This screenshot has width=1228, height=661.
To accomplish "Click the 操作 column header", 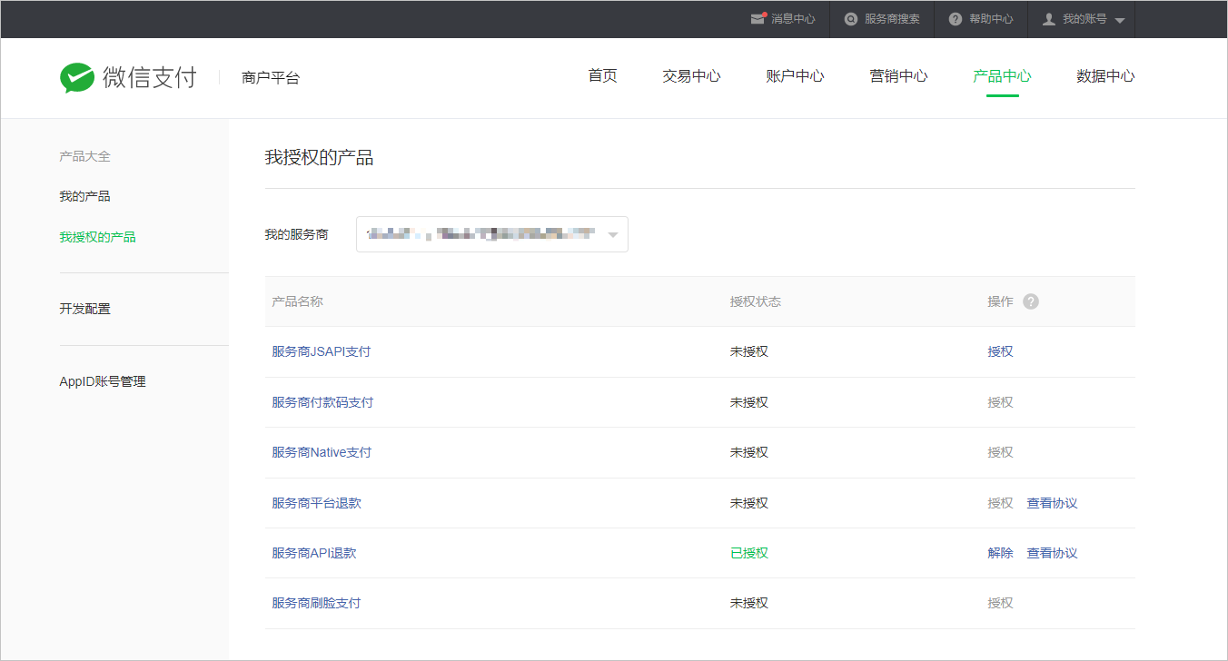I will click(x=1000, y=301).
